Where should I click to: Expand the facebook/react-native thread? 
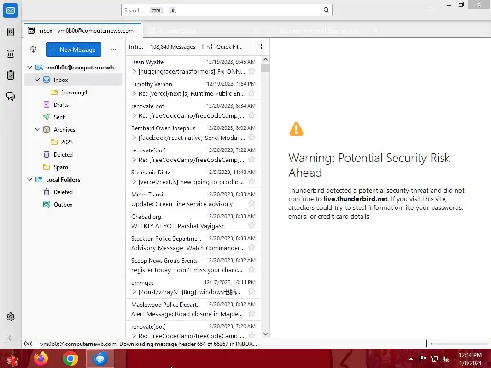[x=134, y=138]
